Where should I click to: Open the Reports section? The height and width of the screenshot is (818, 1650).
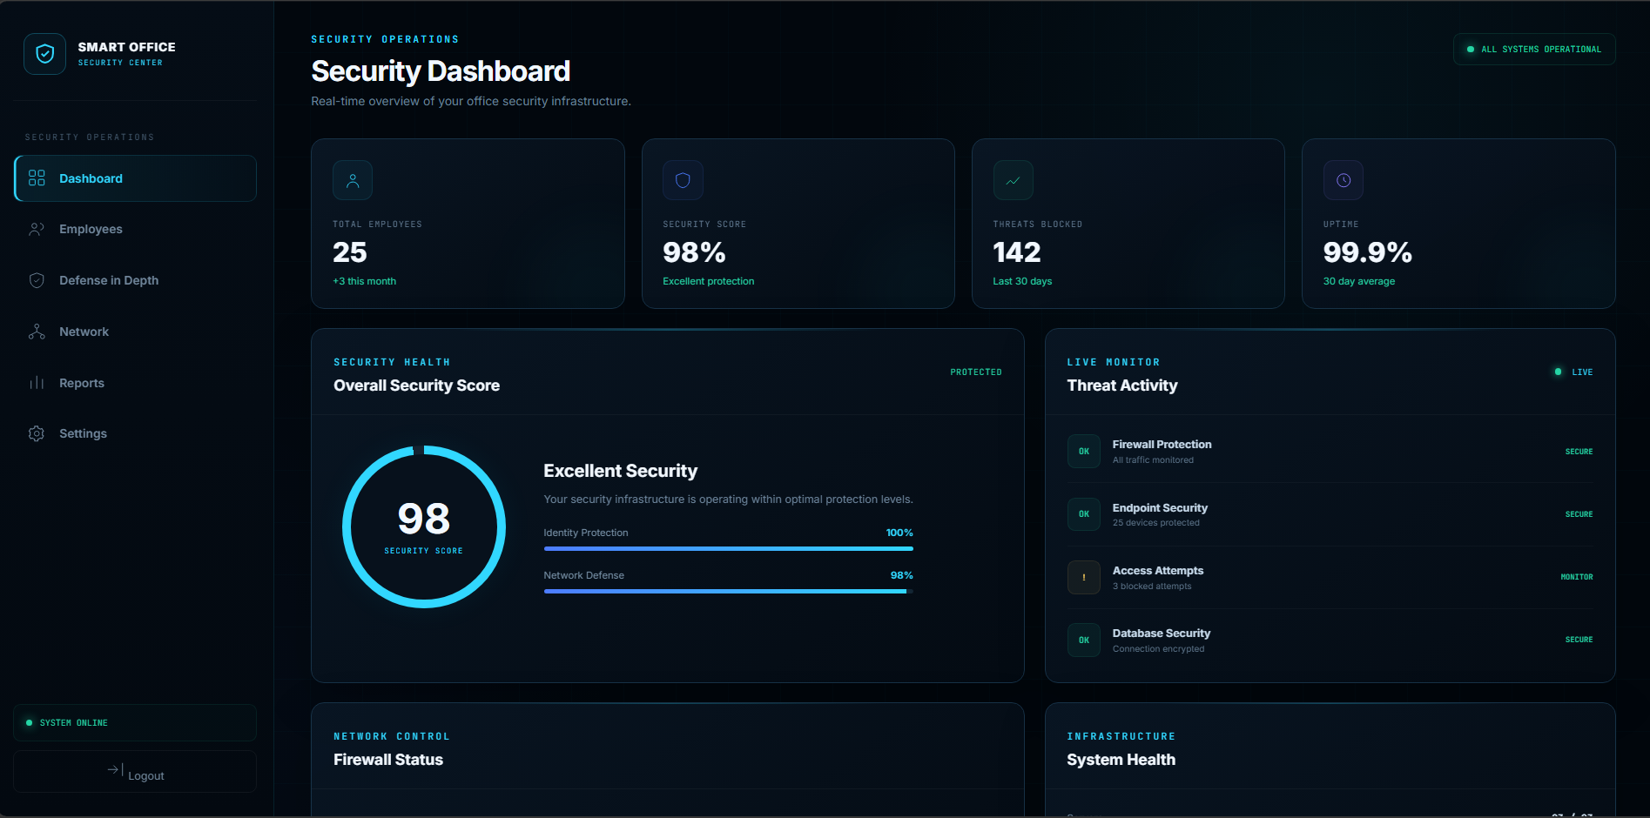[135, 383]
